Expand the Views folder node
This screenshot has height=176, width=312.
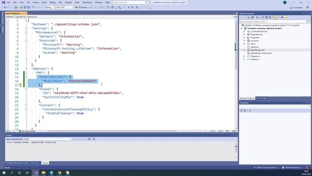pyautogui.click(x=244, y=44)
